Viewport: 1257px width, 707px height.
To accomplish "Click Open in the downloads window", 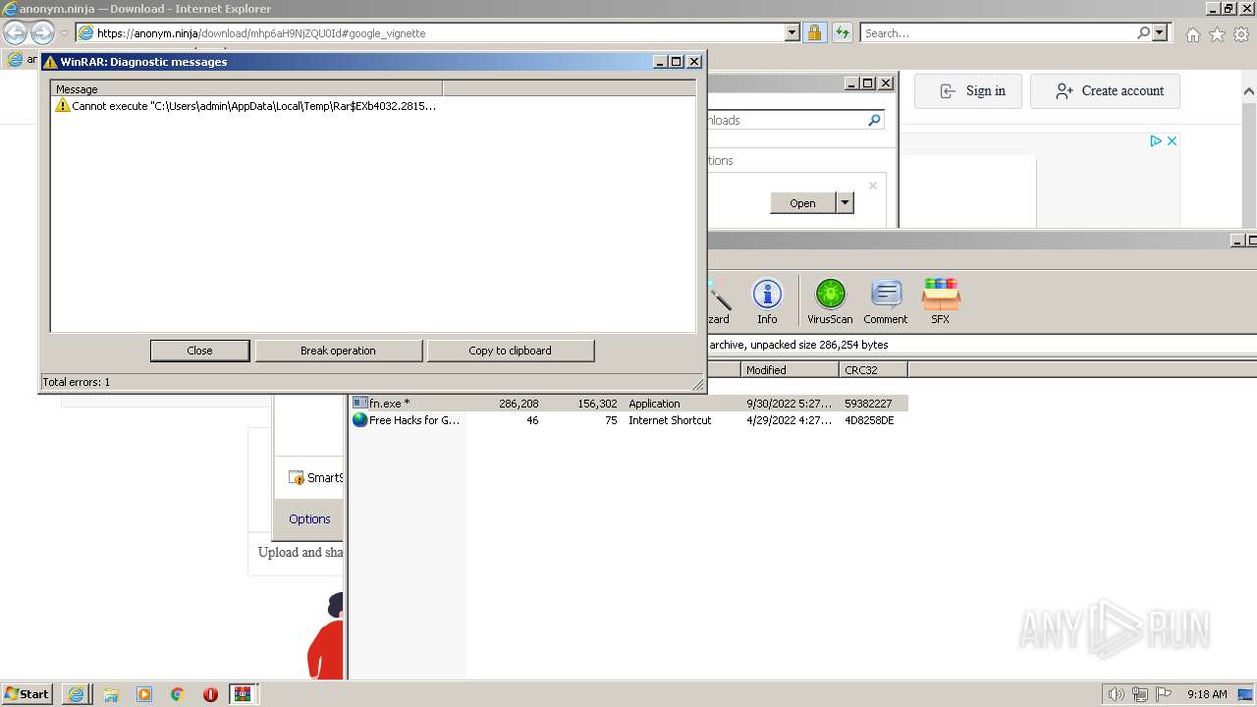I will click(802, 203).
